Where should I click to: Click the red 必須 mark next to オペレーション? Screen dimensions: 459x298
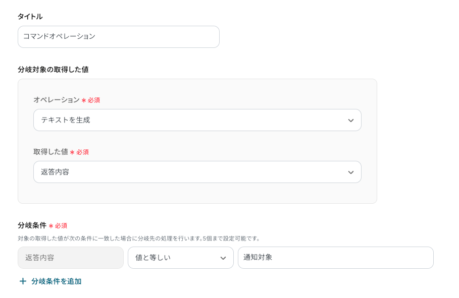pyautogui.click(x=91, y=100)
